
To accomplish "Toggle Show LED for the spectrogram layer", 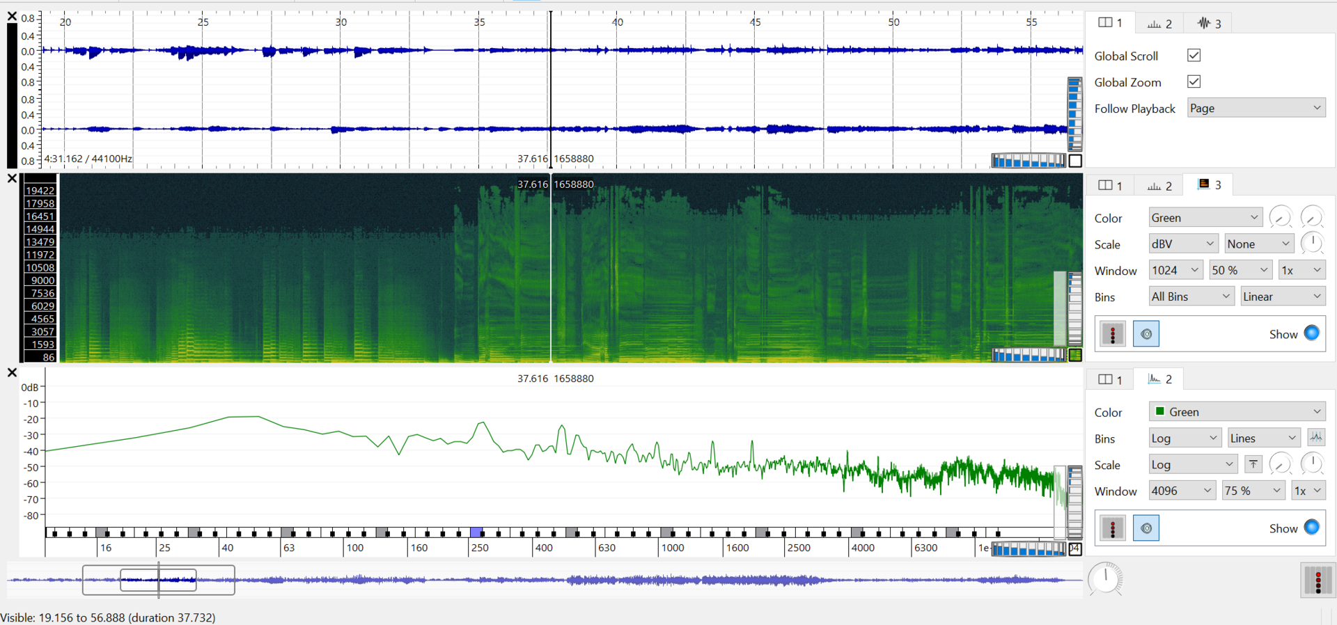I will (1312, 333).
